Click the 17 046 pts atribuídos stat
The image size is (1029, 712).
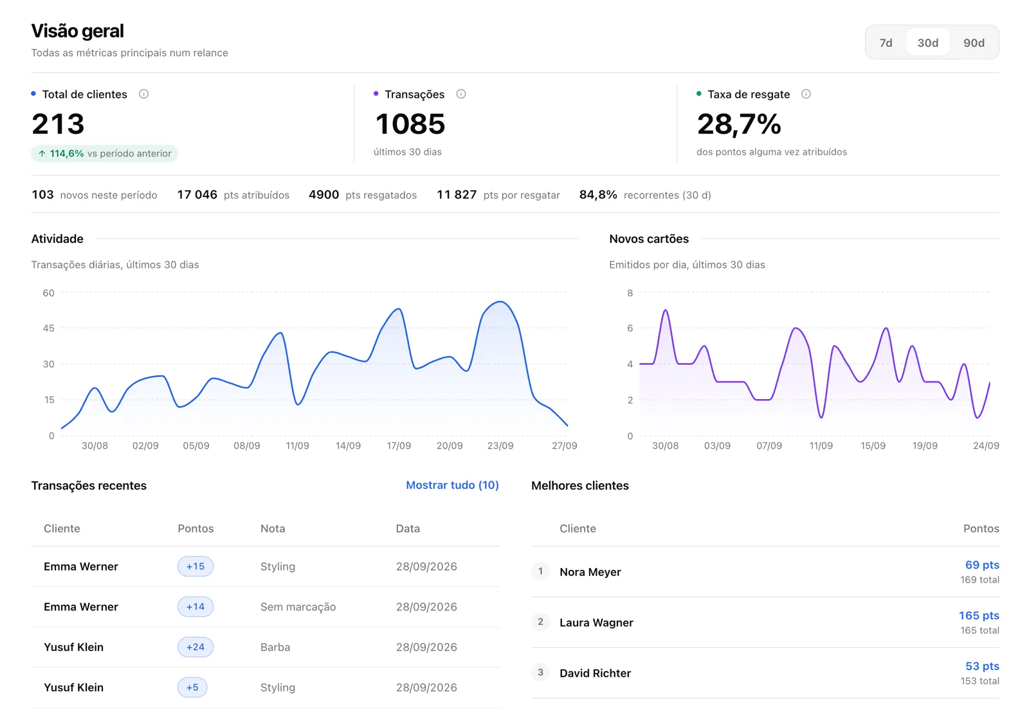tap(233, 195)
